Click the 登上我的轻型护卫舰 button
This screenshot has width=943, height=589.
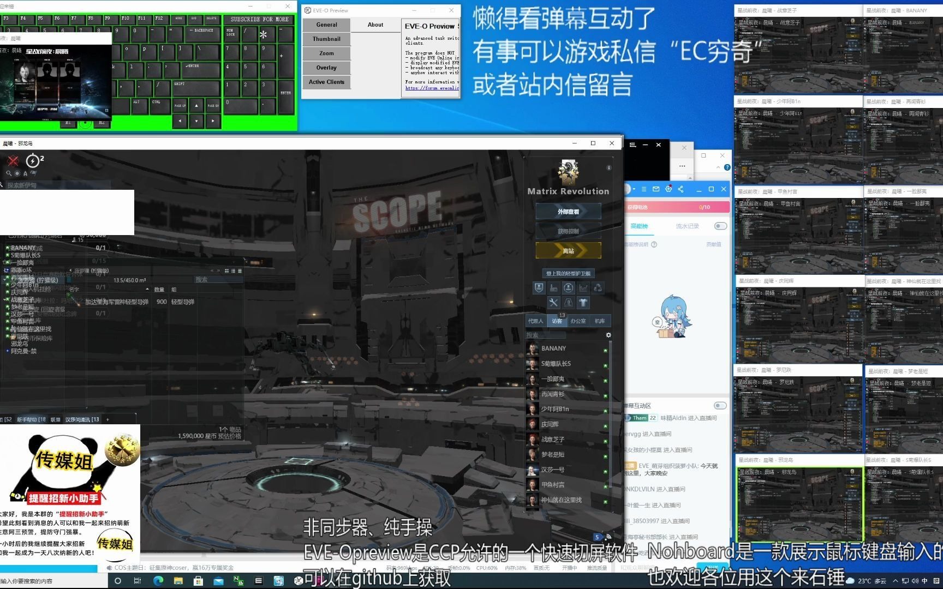(568, 273)
